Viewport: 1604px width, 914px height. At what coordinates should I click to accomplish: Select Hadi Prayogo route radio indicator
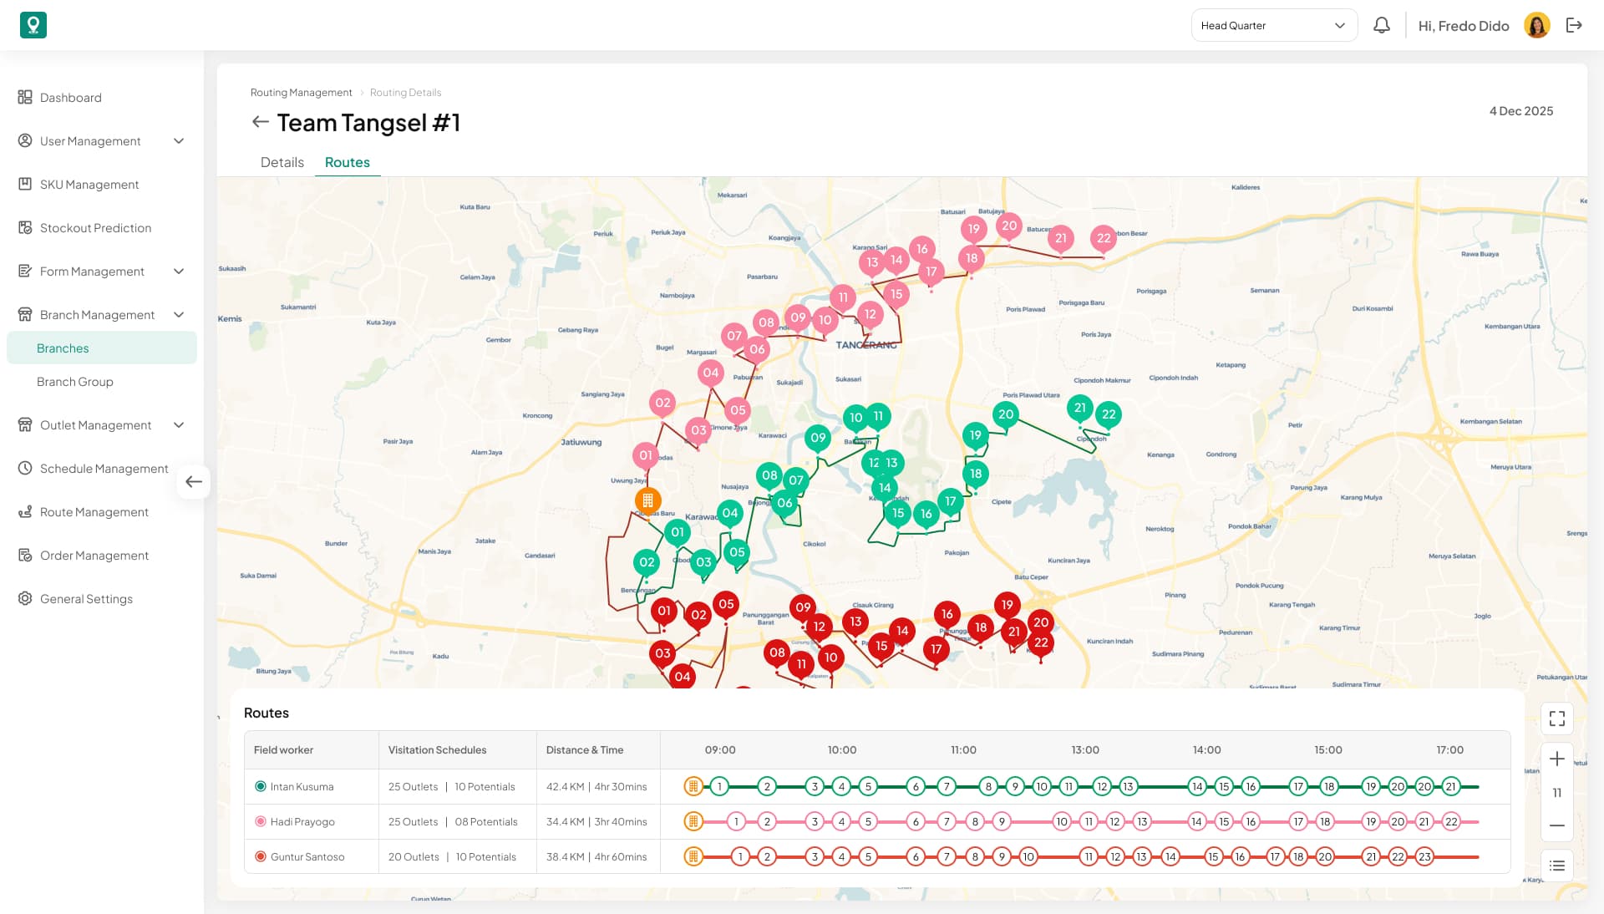click(x=261, y=821)
